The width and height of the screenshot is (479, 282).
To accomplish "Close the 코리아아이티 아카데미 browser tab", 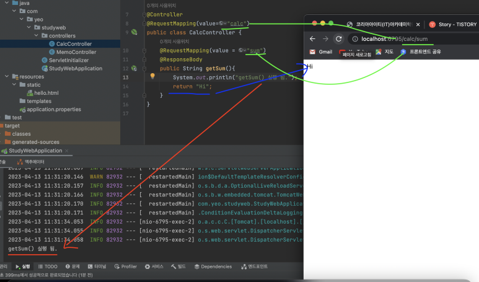I will tap(418, 24).
